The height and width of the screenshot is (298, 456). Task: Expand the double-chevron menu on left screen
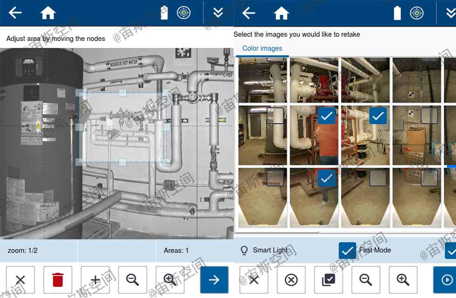(218, 13)
